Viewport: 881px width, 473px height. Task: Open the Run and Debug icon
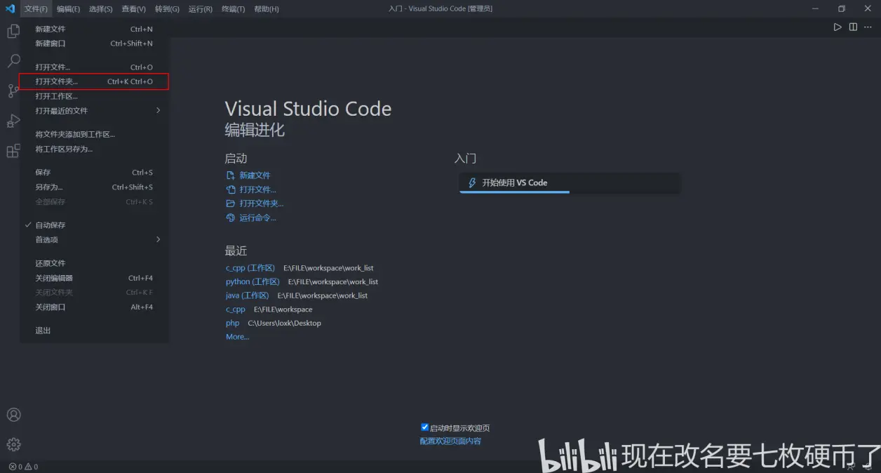(x=13, y=121)
